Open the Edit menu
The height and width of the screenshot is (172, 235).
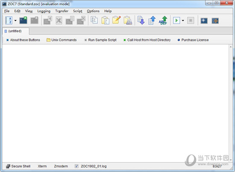[18, 11]
